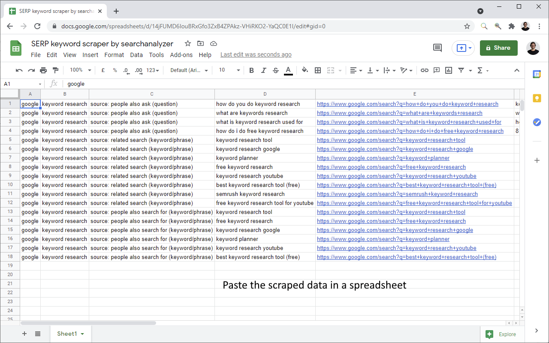Insert a comment from toolbar

click(x=437, y=70)
